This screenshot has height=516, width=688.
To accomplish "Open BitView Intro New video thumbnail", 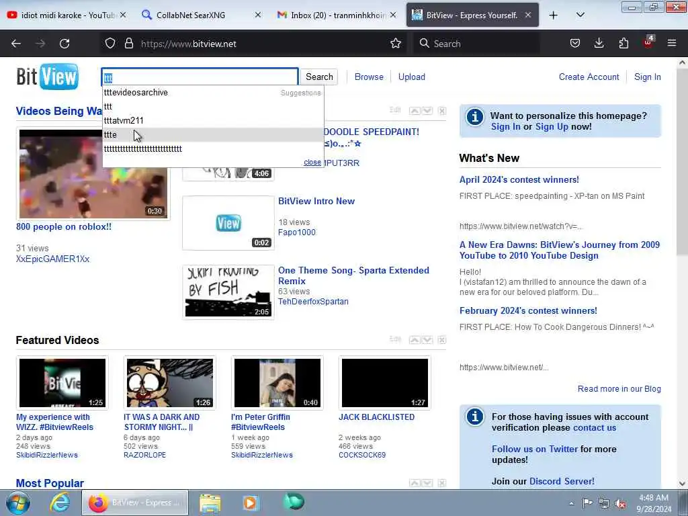I will coord(228,223).
